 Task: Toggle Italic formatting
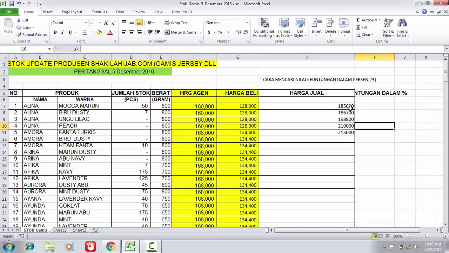[x=62, y=32]
